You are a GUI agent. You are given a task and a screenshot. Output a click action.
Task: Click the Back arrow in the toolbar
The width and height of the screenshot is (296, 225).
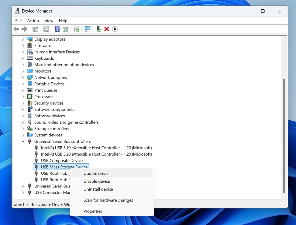pos(16,29)
